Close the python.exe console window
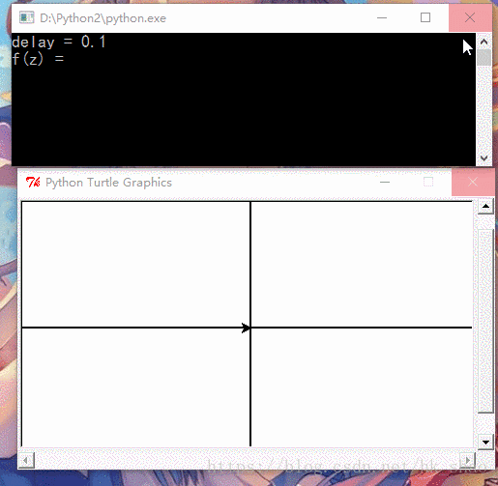This screenshot has width=498, height=486. click(470, 17)
